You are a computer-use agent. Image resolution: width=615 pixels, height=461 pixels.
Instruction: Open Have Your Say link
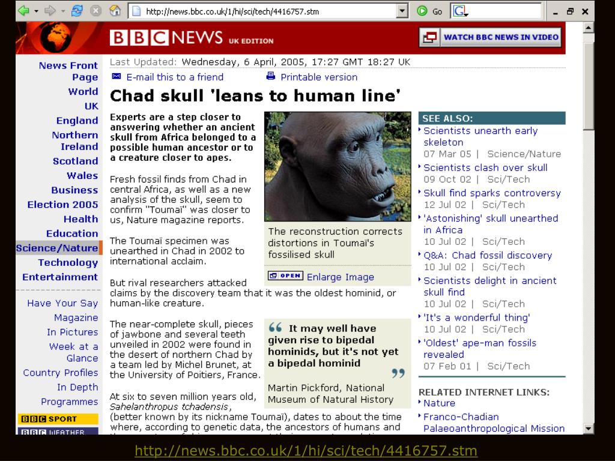point(62,303)
